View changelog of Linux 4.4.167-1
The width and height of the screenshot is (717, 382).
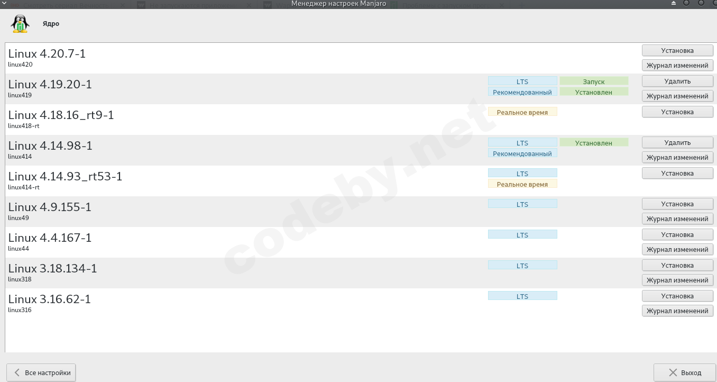point(677,250)
